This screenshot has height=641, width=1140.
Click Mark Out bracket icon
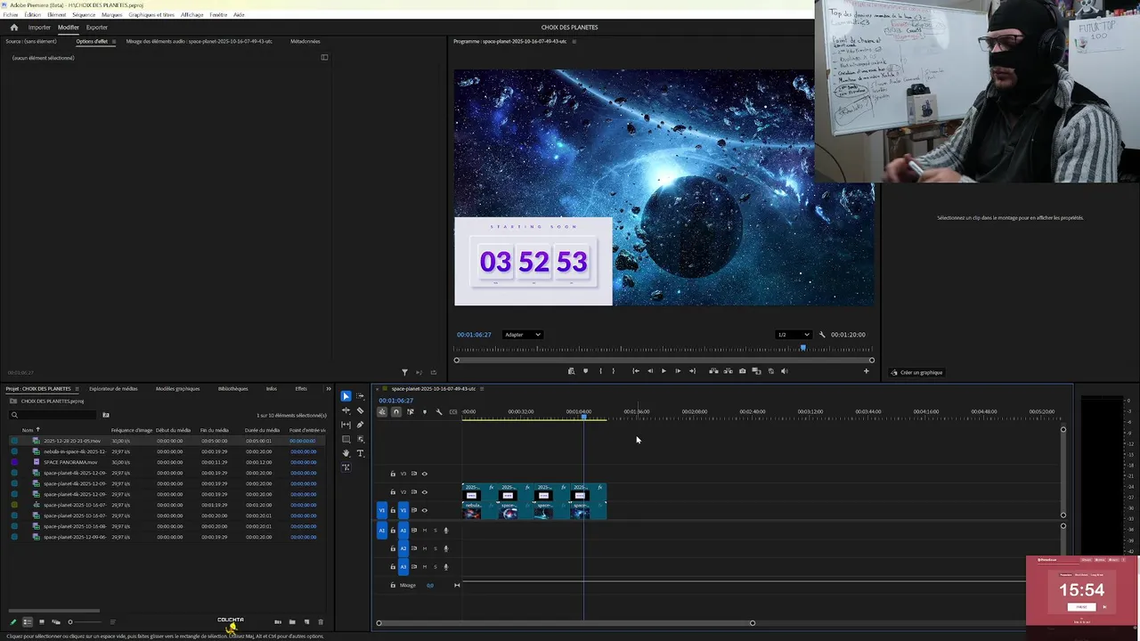pos(613,371)
